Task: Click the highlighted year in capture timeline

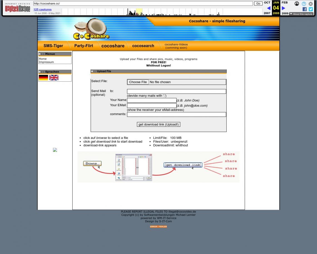Action: [x=139, y=12]
